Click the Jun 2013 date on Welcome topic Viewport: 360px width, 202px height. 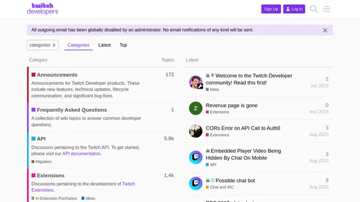(319, 86)
